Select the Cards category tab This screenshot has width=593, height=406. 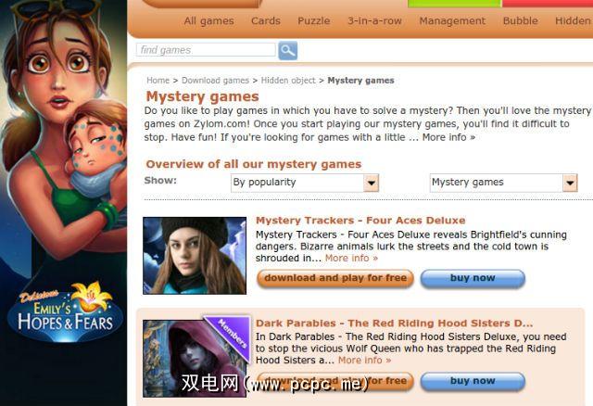(266, 20)
